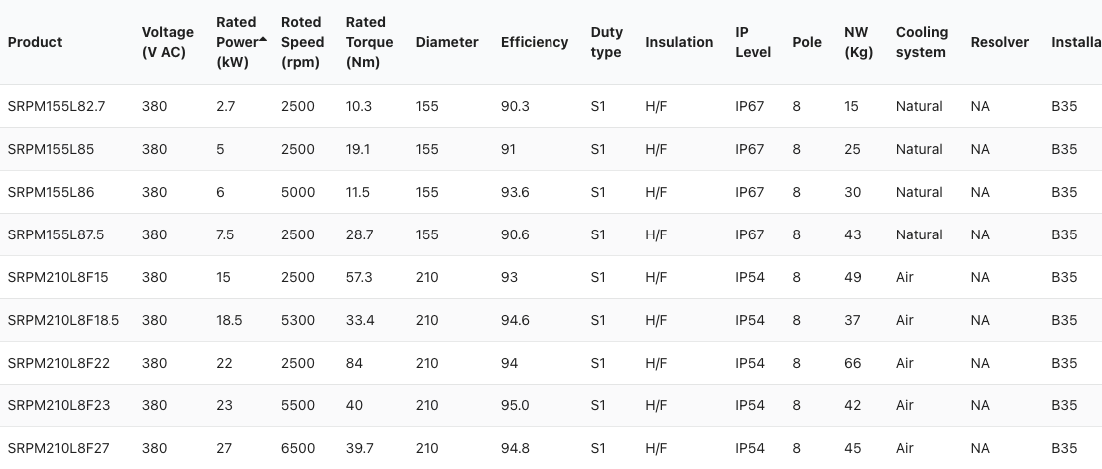1102x469 pixels.
Task: Click product name SRPM210L8F18.5
Action: tap(63, 320)
